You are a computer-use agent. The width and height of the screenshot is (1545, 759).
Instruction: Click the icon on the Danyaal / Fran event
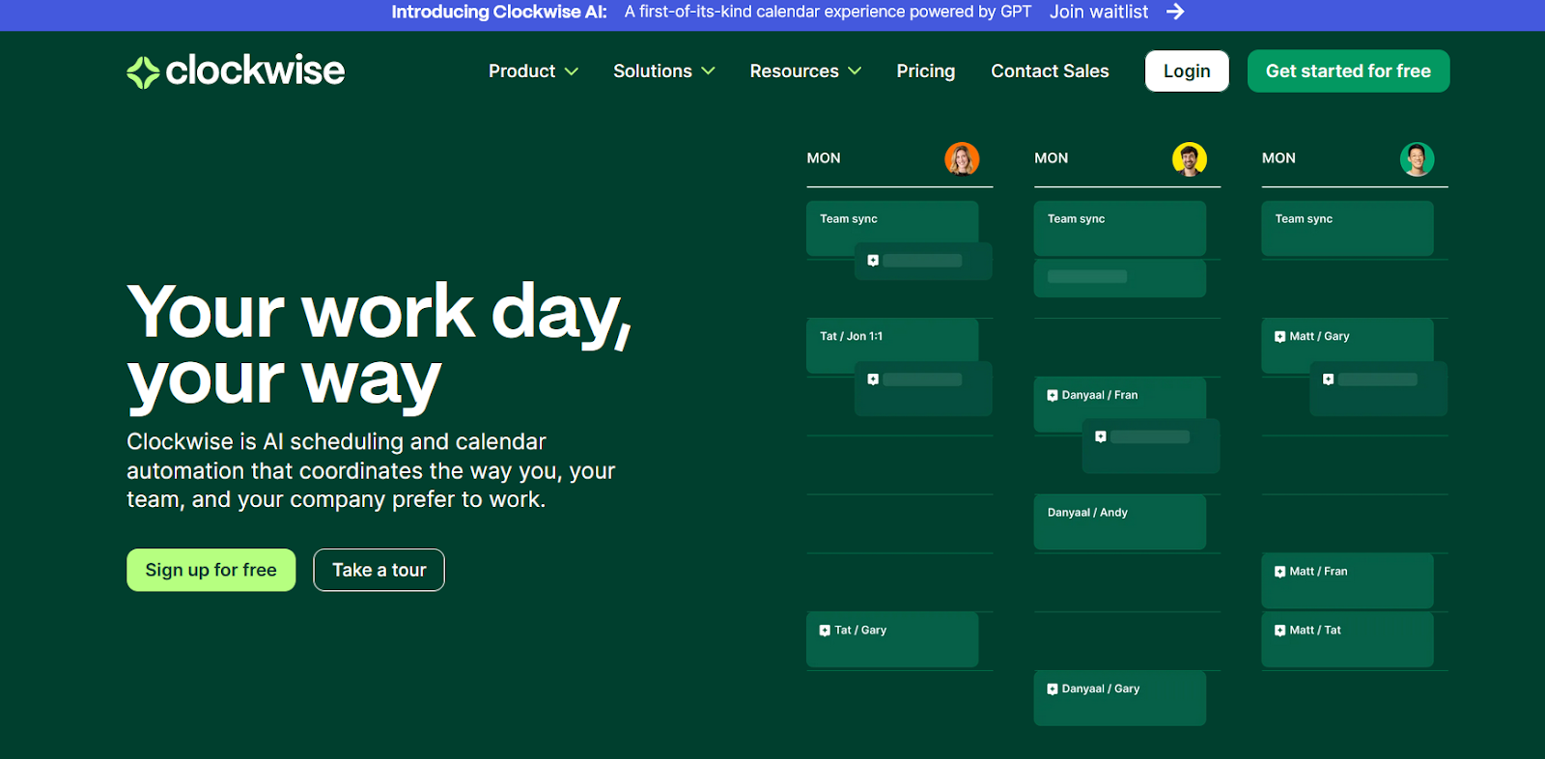1053,396
